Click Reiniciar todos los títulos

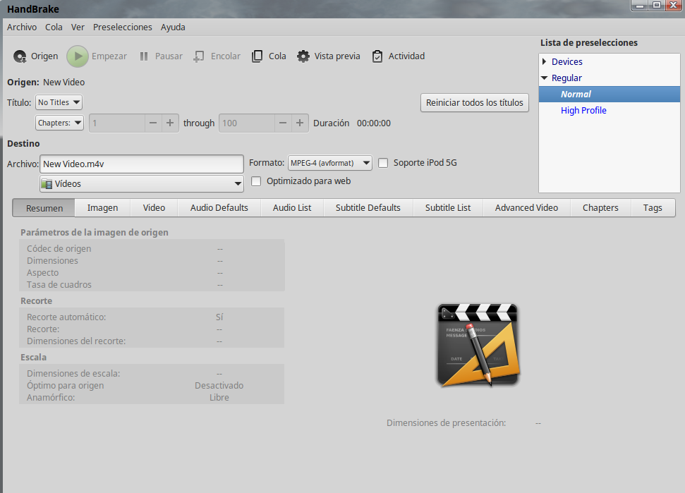pyautogui.click(x=474, y=102)
